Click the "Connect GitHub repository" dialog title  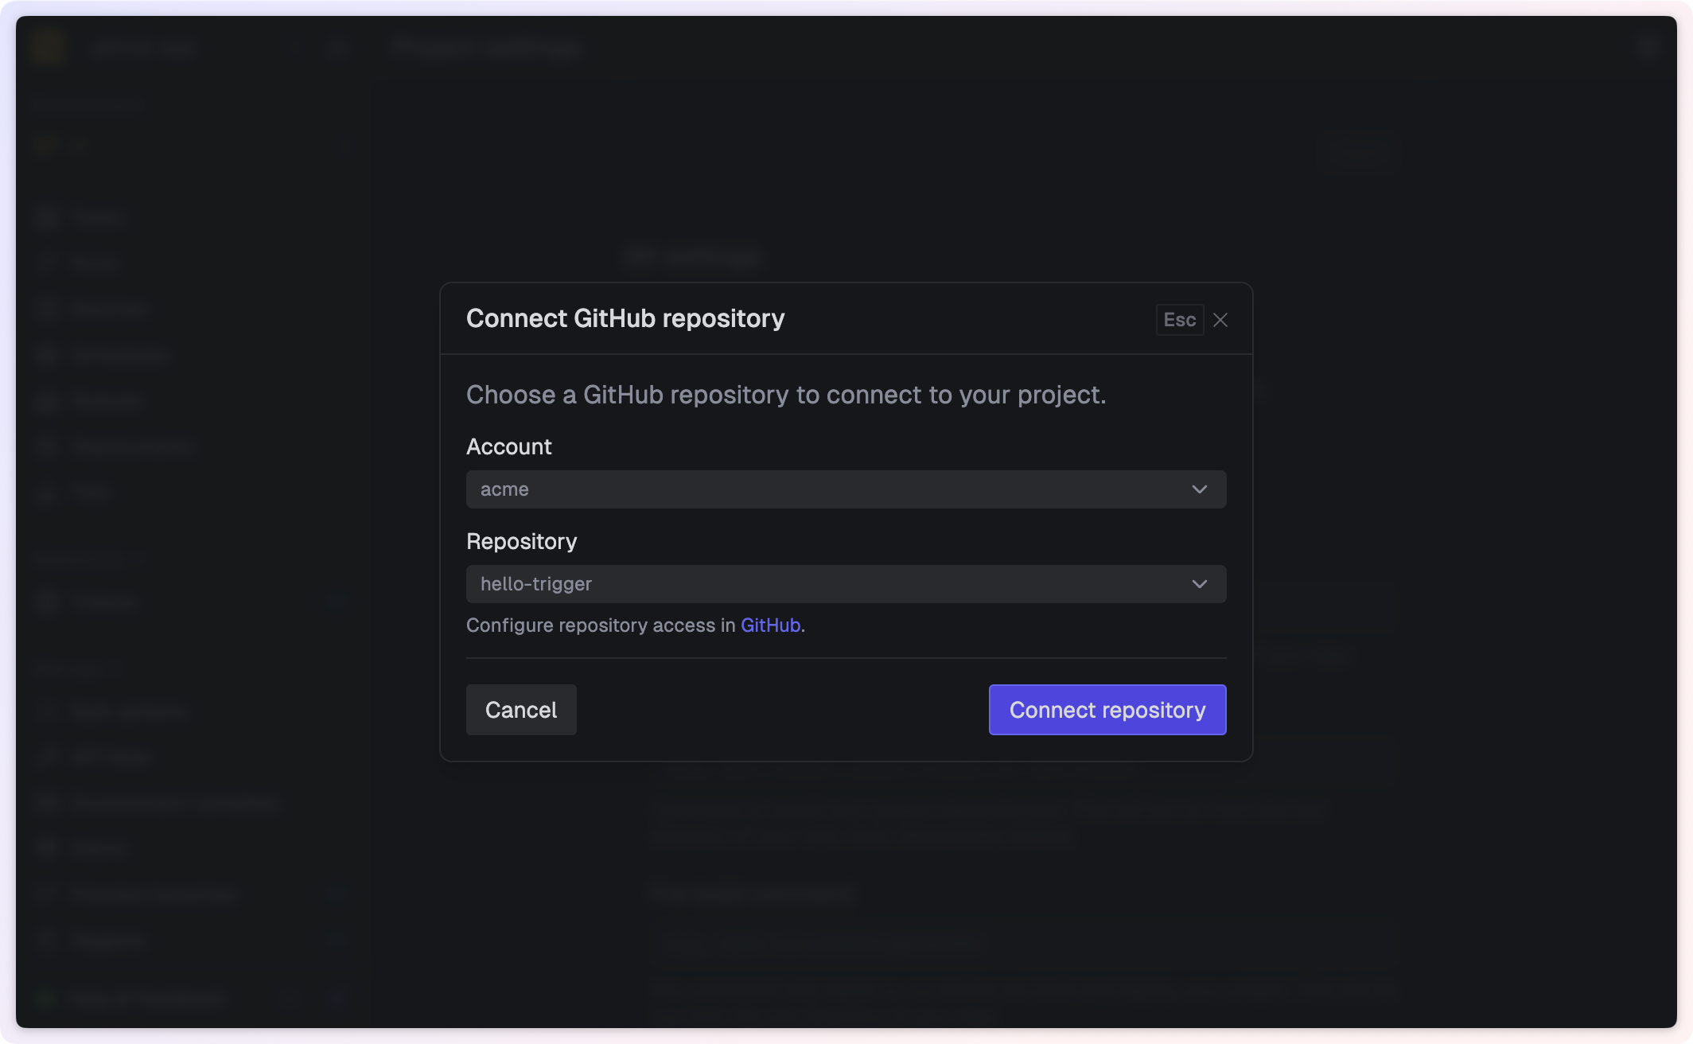(625, 318)
